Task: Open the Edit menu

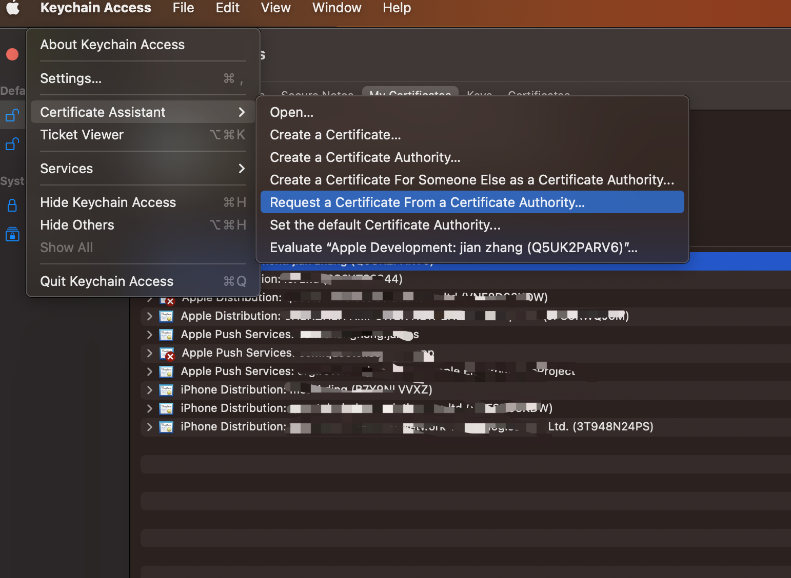Action: [227, 8]
